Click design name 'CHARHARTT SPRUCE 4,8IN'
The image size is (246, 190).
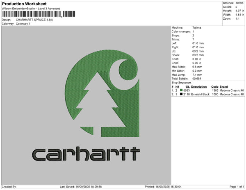35,20
